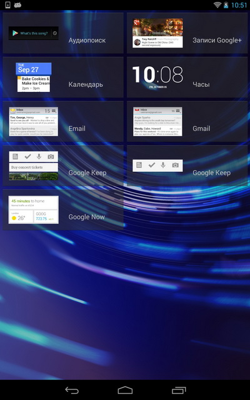This screenshot has height=400, width=250.
Task: Choose the Google Now widget label
Action: pyautogui.click(x=86, y=217)
